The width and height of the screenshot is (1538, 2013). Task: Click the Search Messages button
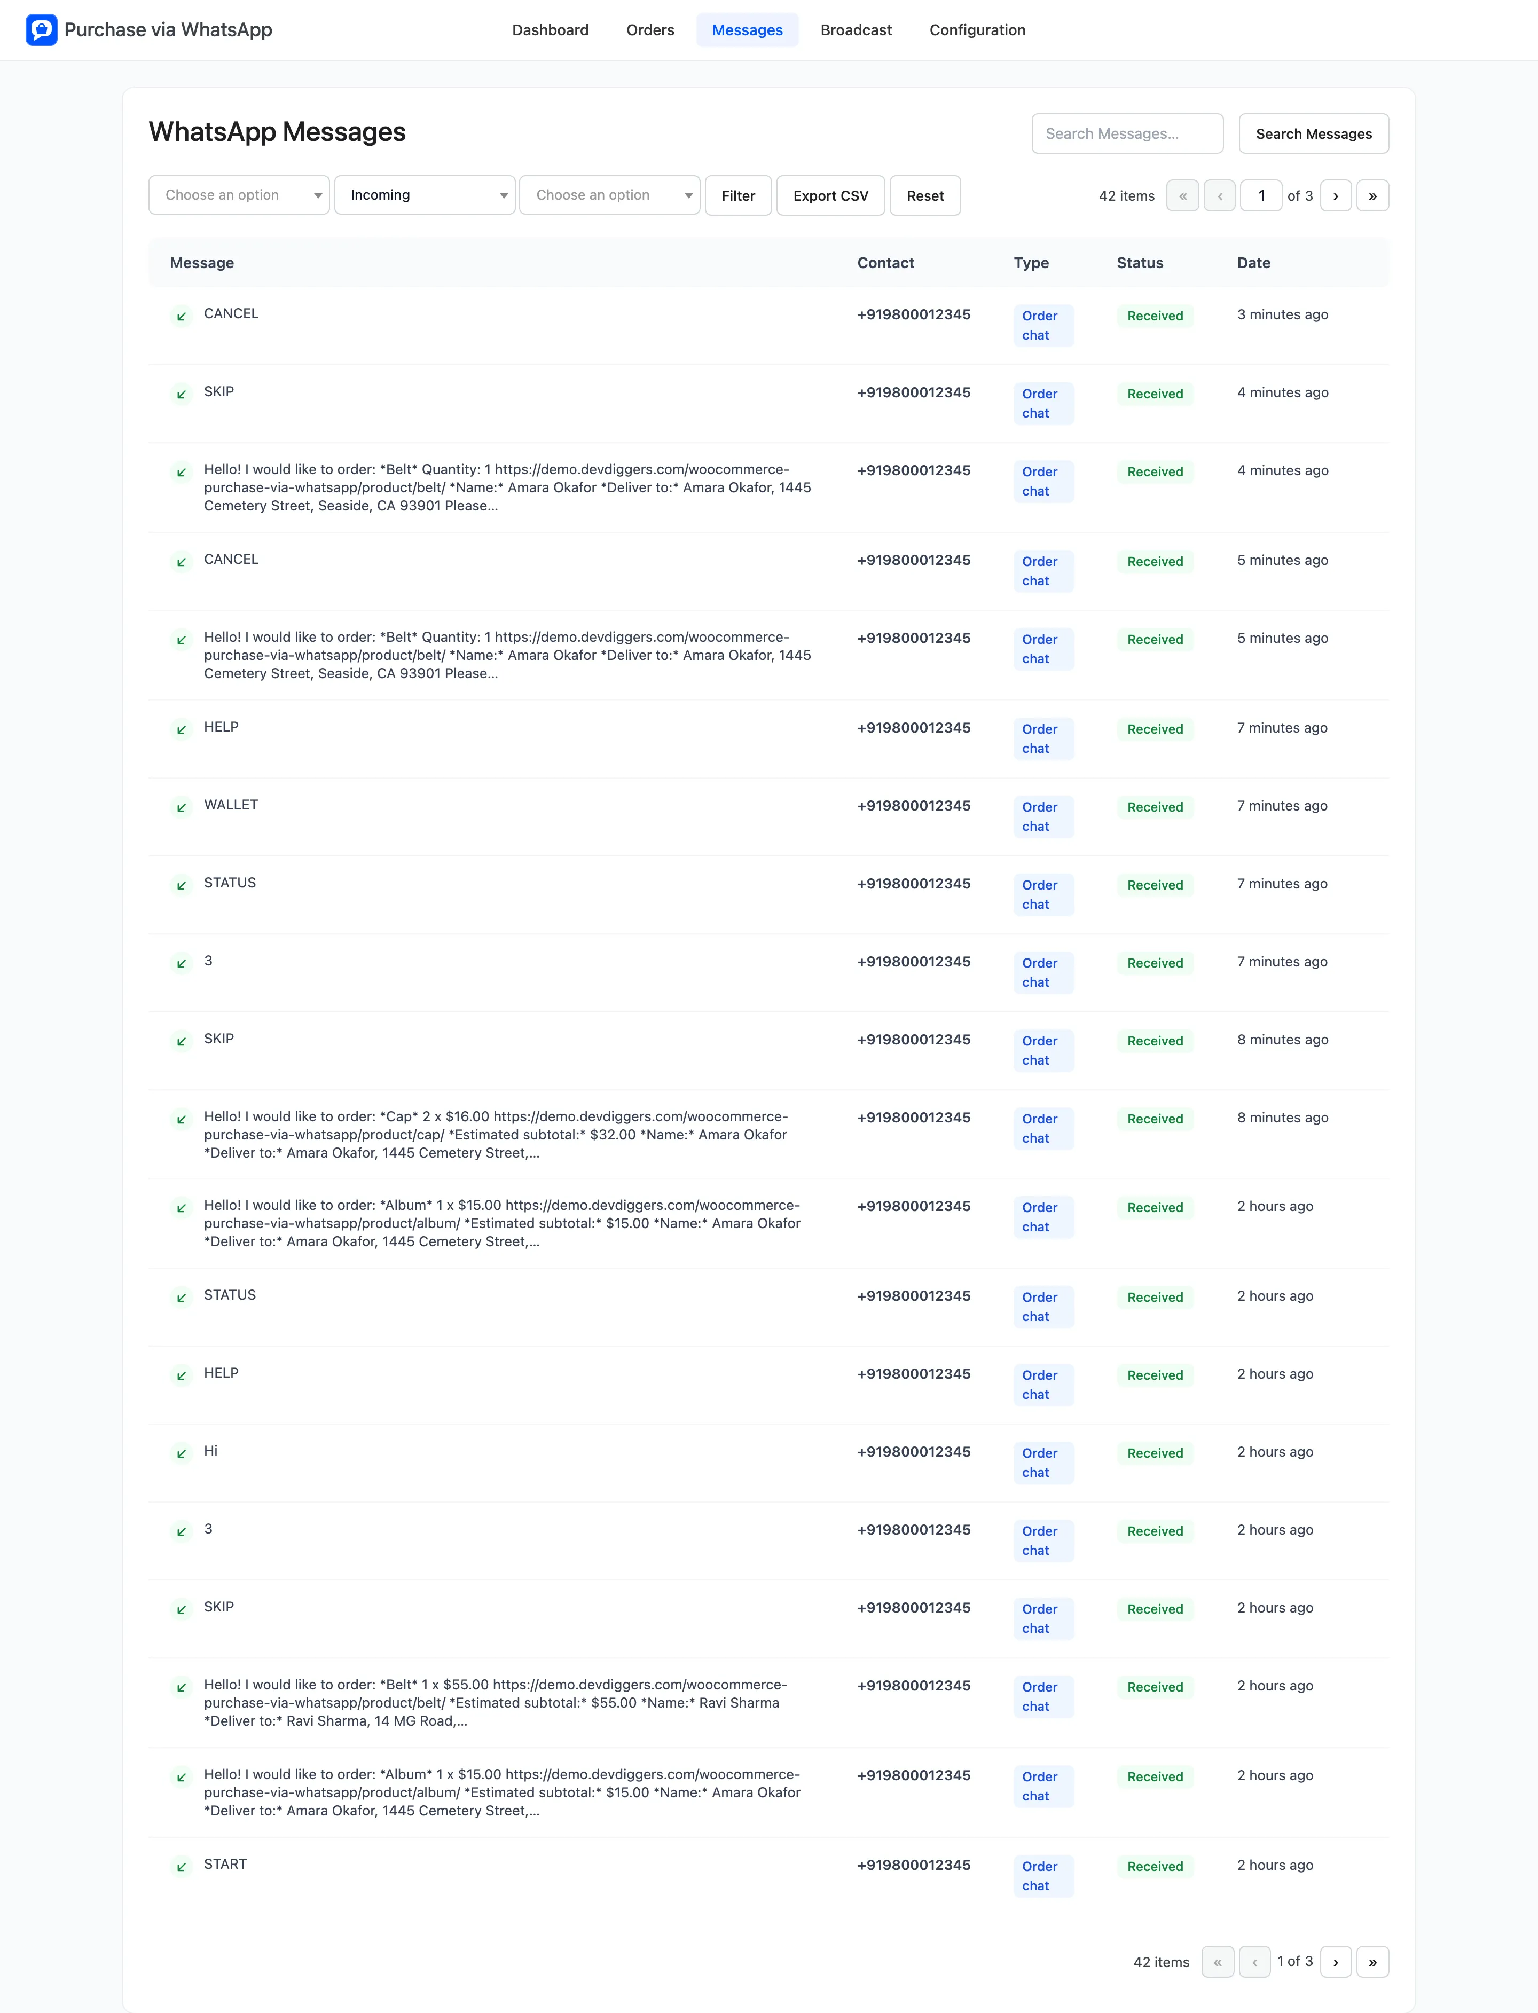click(x=1314, y=133)
